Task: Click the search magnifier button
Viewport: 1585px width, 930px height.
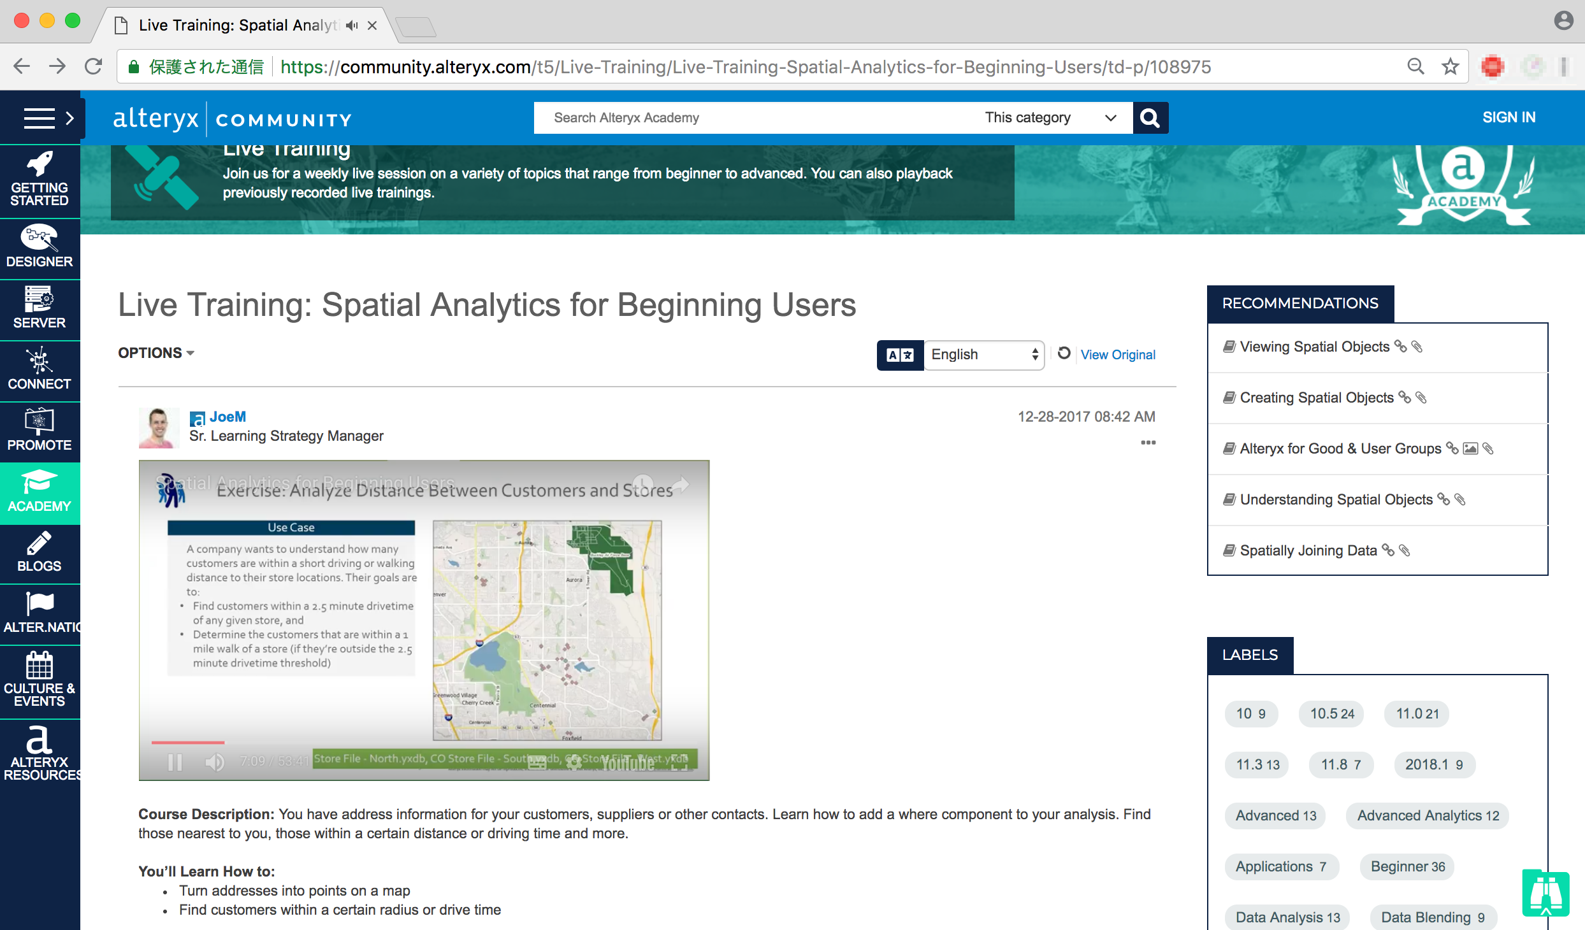Action: (x=1150, y=118)
